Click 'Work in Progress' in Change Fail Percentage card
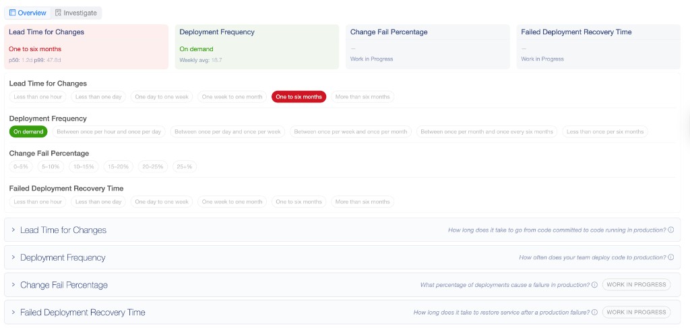This screenshot has height=328, width=690. tap(372, 59)
